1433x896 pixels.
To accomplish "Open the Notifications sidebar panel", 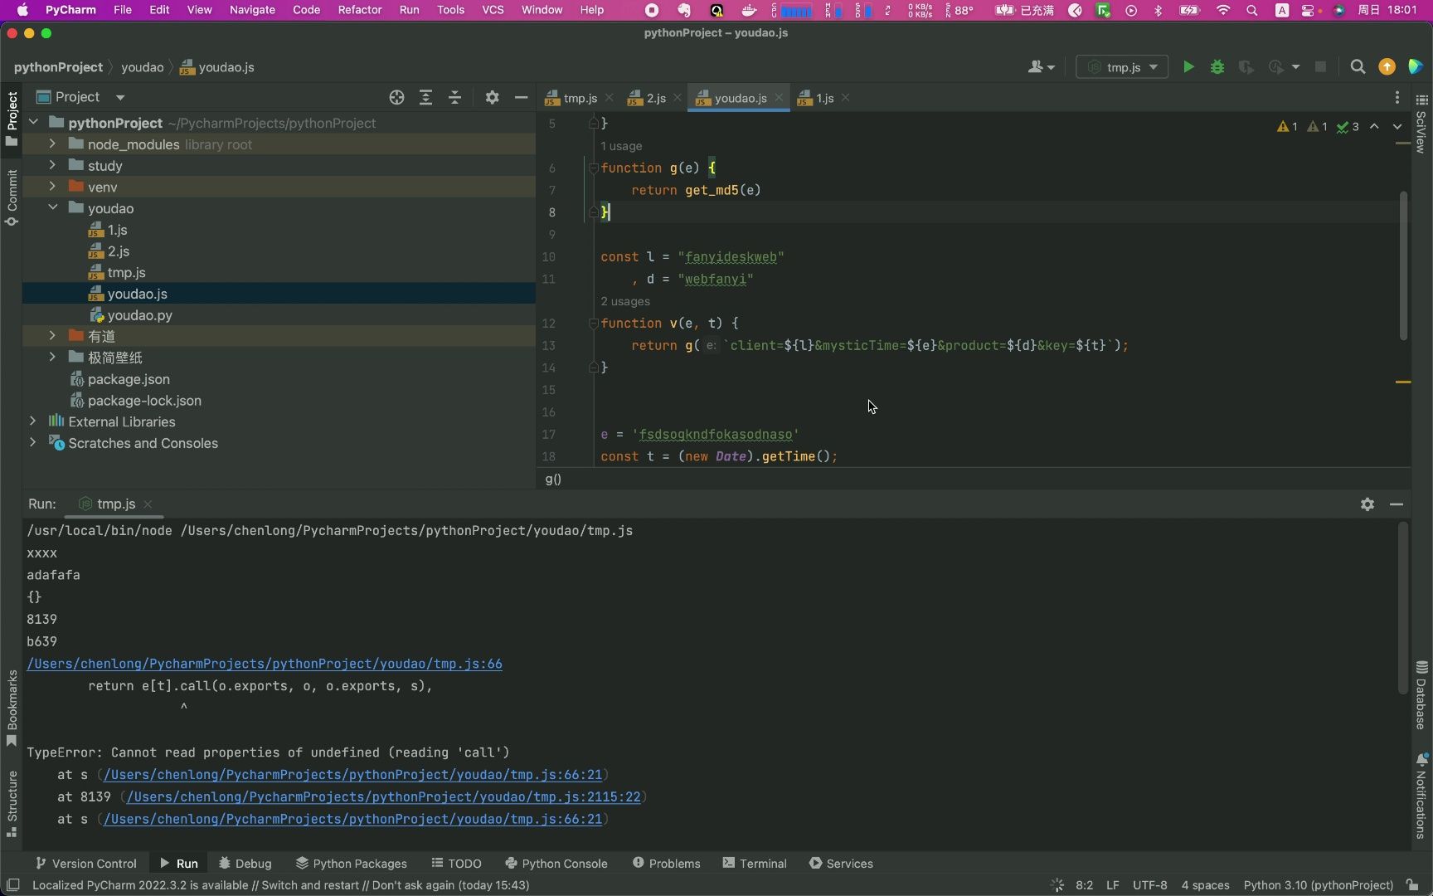I will [1421, 796].
